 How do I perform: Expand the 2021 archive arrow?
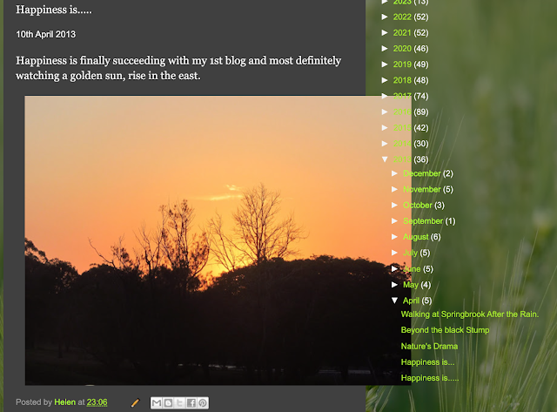[x=385, y=33]
